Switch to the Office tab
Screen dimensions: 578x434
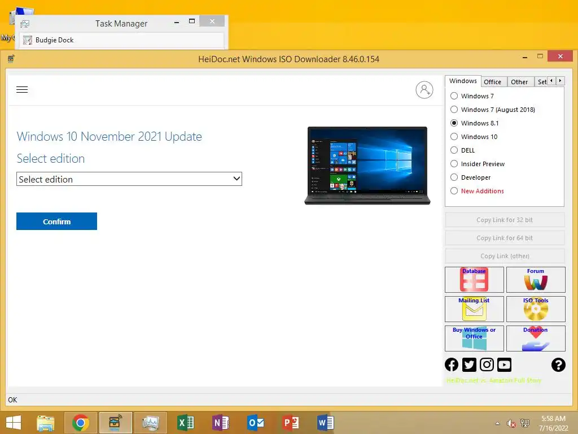pos(492,82)
